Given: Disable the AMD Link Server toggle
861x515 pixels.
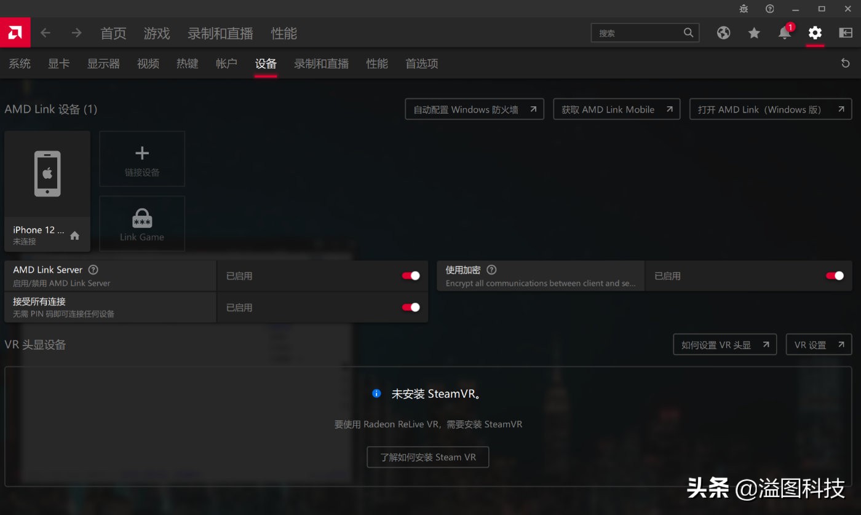Looking at the screenshot, I should point(410,275).
